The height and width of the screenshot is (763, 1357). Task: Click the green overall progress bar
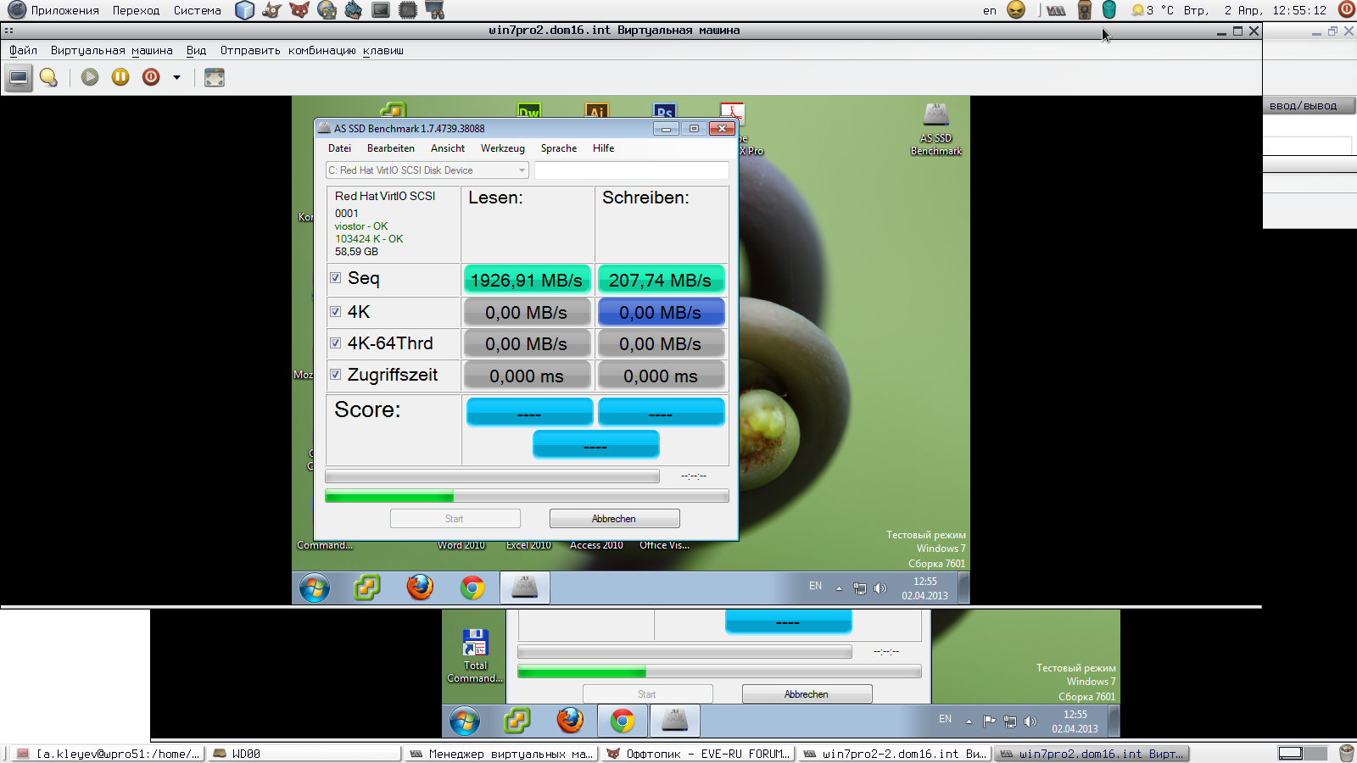point(527,496)
